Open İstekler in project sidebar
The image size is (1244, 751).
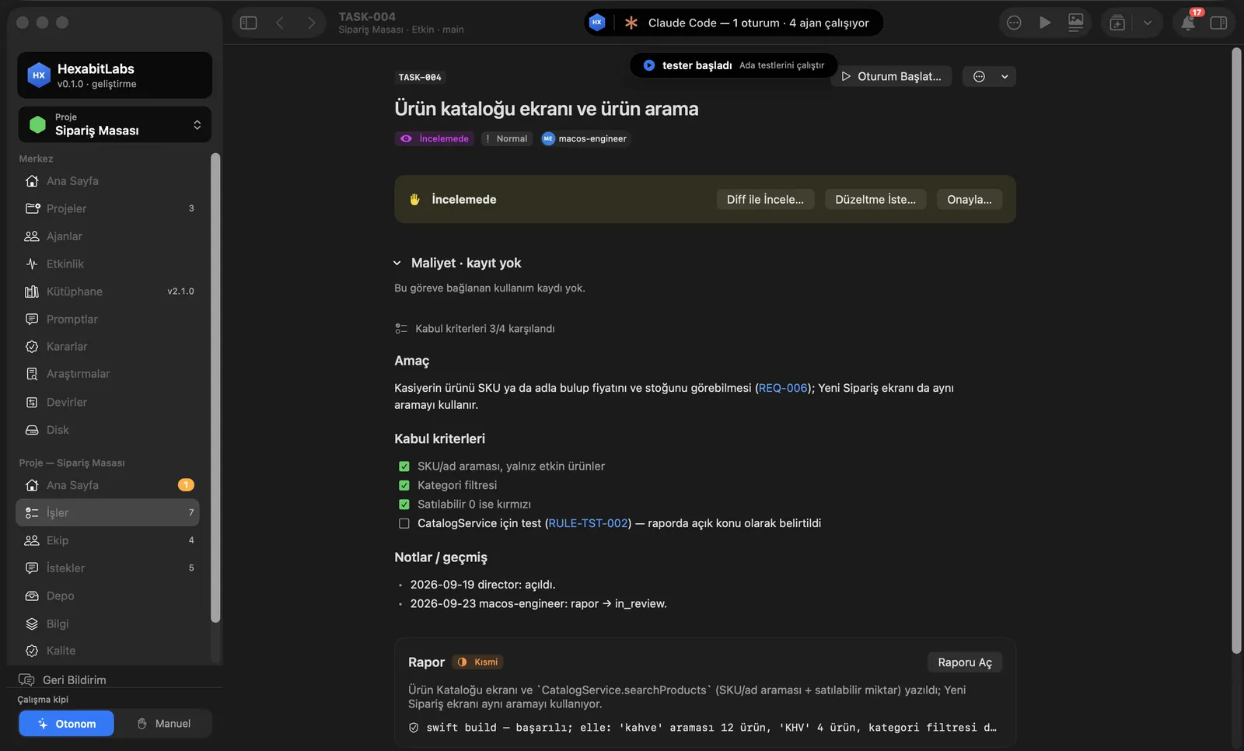click(107, 568)
